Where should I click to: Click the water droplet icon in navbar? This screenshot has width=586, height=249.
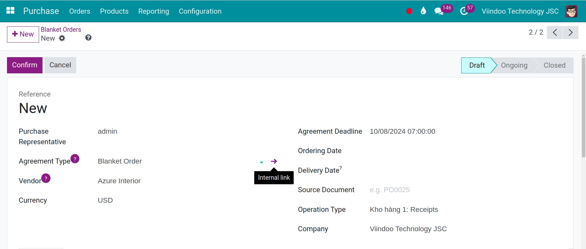pyautogui.click(x=423, y=11)
